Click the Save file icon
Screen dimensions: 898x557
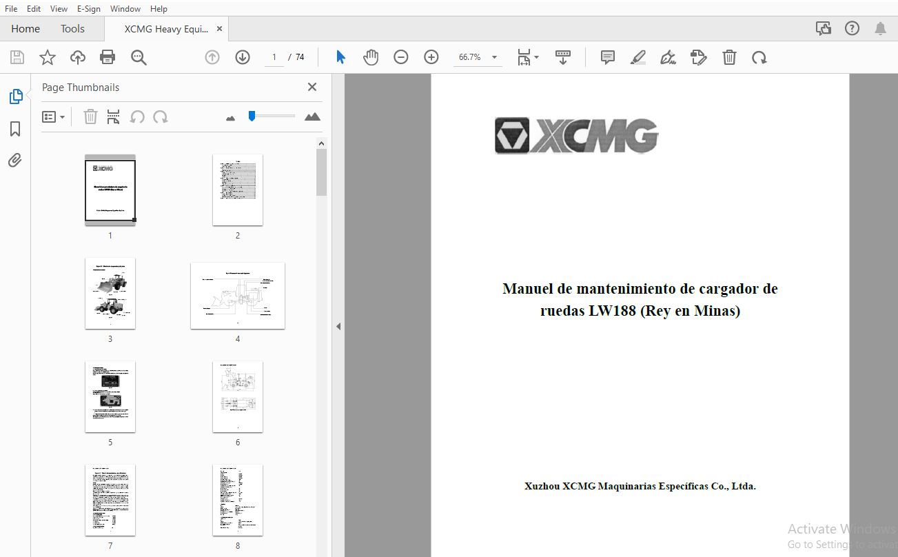[17, 57]
